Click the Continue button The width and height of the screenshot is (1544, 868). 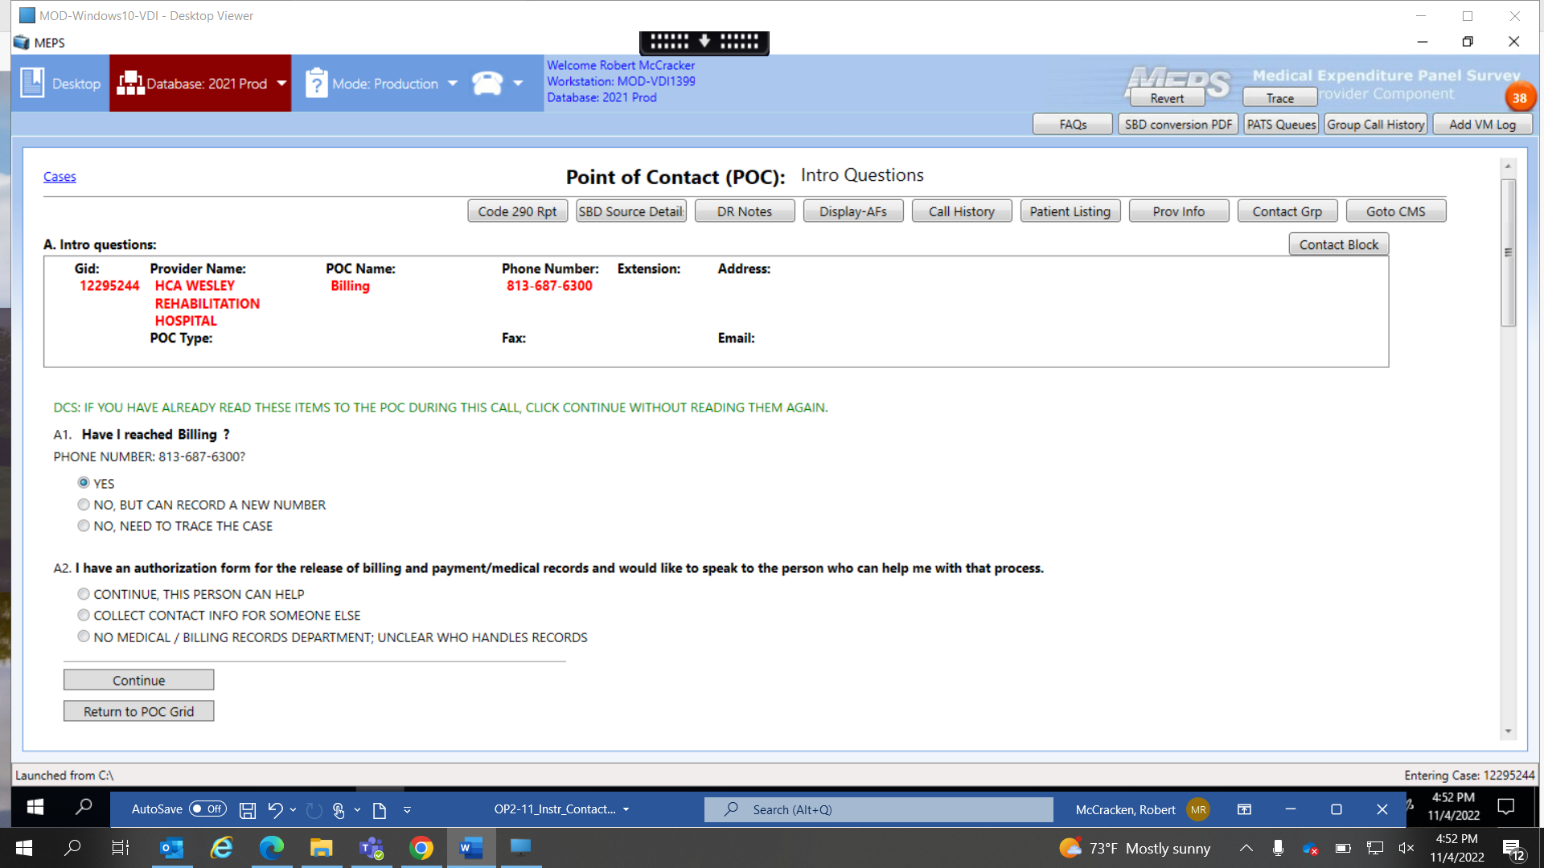click(138, 680)
